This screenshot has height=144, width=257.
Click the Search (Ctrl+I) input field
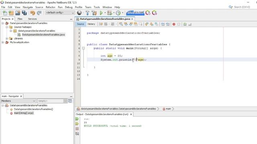pos(242,7)
